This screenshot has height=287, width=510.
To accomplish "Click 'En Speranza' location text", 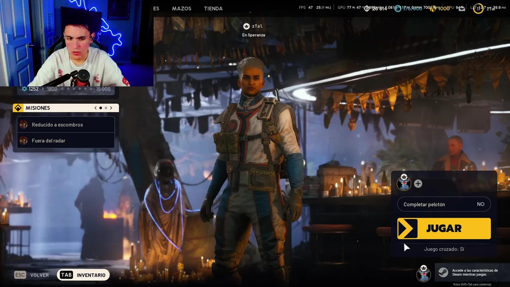I will [253, 35].
